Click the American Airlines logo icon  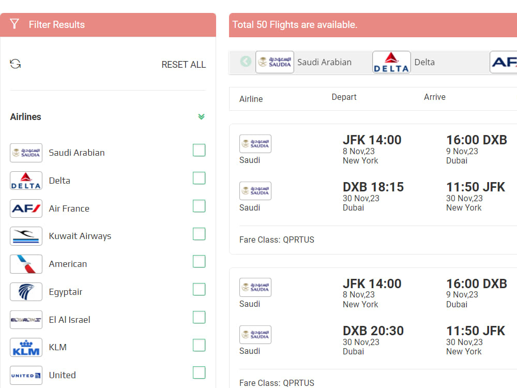tap(26, 264)
